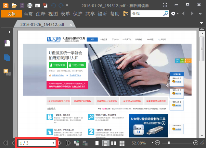Screen dimensions: 206x148
Task: Open the 52.08% zoom level dropdown
Action: (152, 143)
